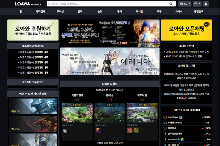Click the 에레니아 banner image
Screen dimensions: 220x146
coord(110,61)
